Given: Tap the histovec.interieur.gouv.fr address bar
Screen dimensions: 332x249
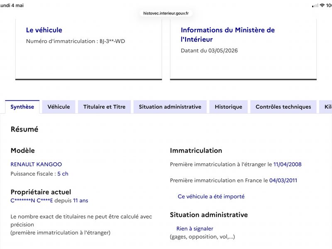Looking at the screenshot, I should 166,13.
